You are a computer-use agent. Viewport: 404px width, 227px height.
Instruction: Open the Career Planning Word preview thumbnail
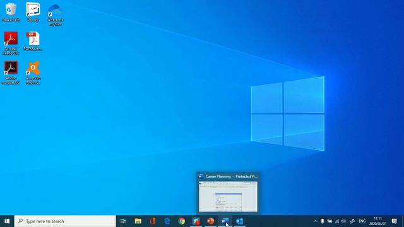[228, 197]
